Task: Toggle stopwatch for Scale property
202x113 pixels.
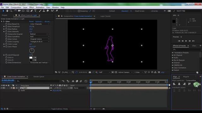Action: click(x=19, y=90)
